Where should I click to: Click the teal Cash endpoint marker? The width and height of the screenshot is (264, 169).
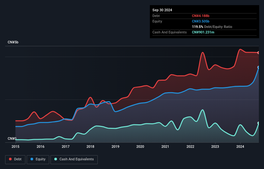click(x=259, y=123)
